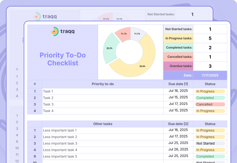Click row number 9 in Other tasks table
Image resolution: width=237 pixels, height=163 pixels.
pyautogui.click(x=35, y=156)
